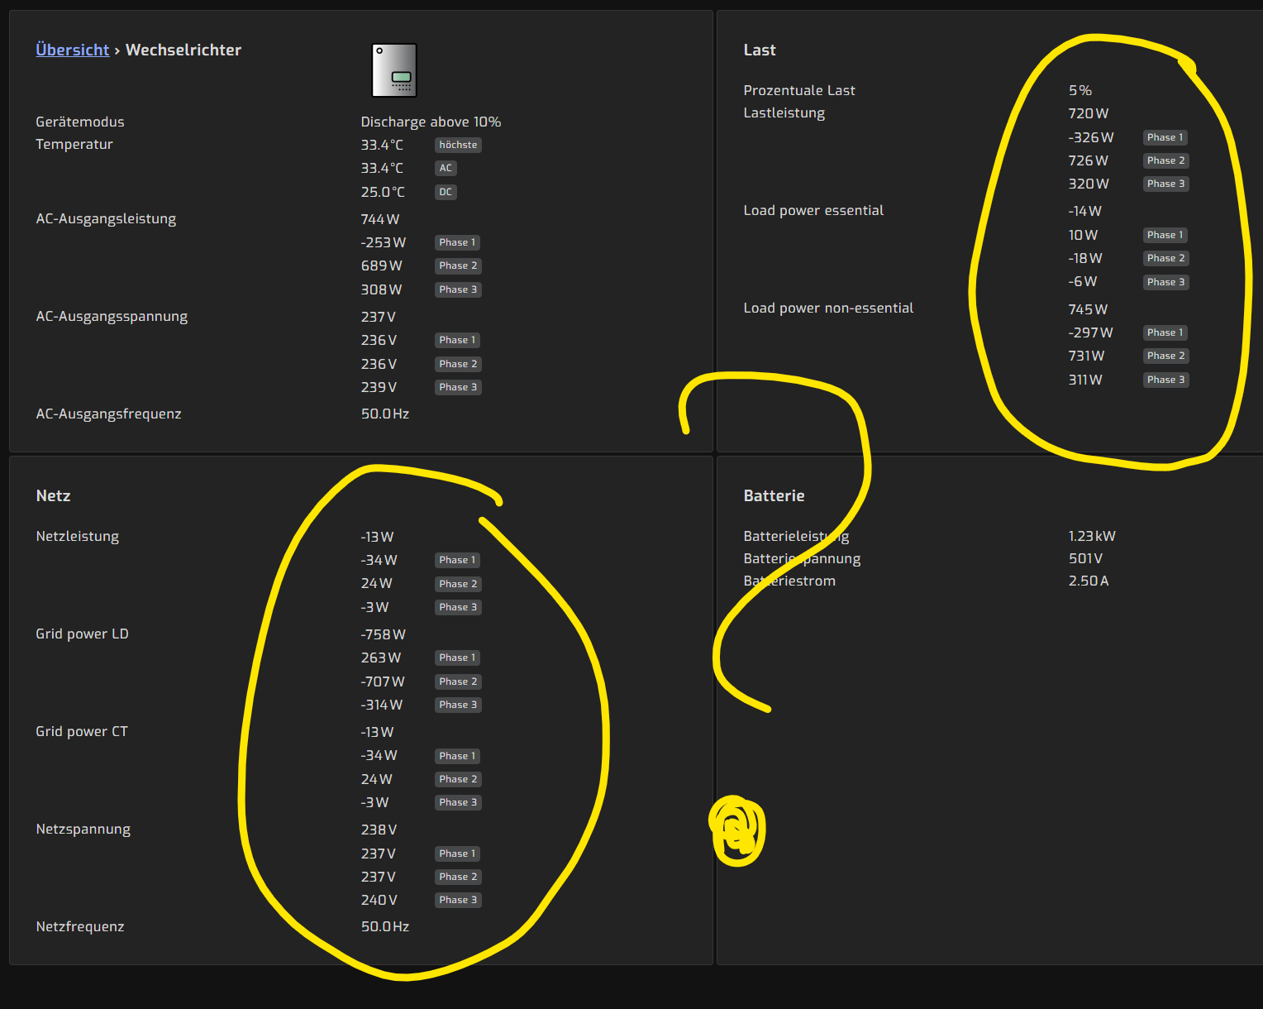Select the AC temperature badge
This screenshot has width=1263, height=1009.
446,168
